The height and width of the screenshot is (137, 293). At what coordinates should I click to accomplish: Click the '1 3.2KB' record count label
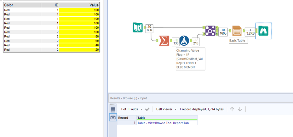(250, 32)
